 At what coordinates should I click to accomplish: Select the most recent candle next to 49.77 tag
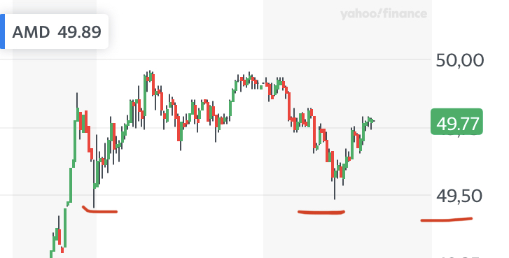[x=373, y=121]
